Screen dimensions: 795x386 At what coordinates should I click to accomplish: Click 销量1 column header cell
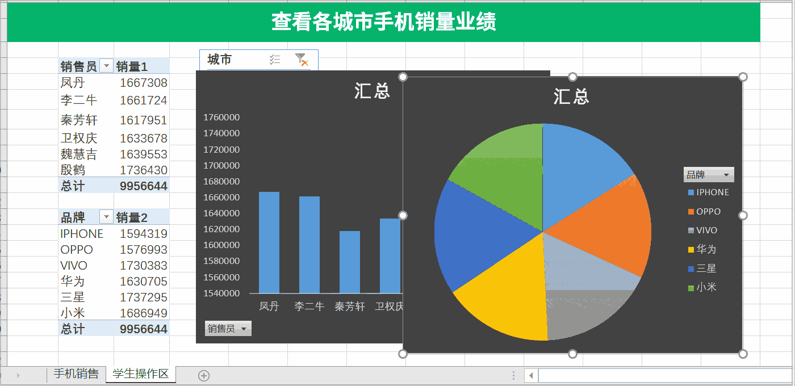141,66
